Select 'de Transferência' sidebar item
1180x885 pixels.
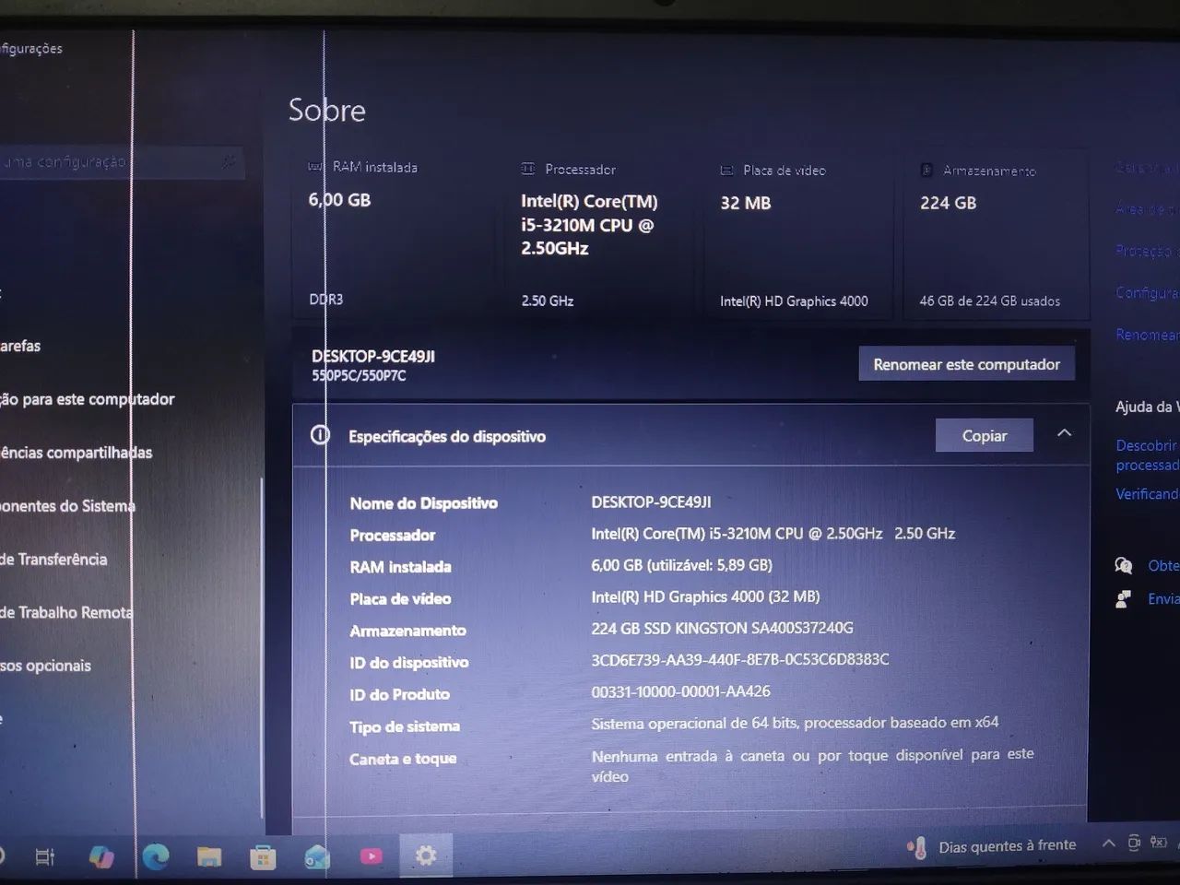[53, 560]
